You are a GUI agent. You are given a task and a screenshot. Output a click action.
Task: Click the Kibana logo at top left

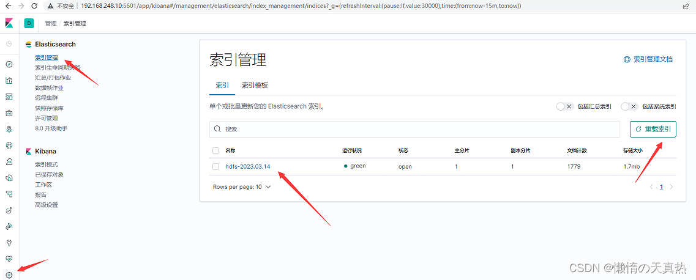click(x=9, y=23)
